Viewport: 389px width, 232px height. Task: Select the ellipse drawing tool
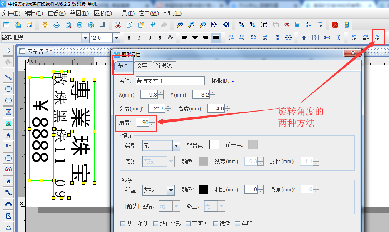(8, 101)
